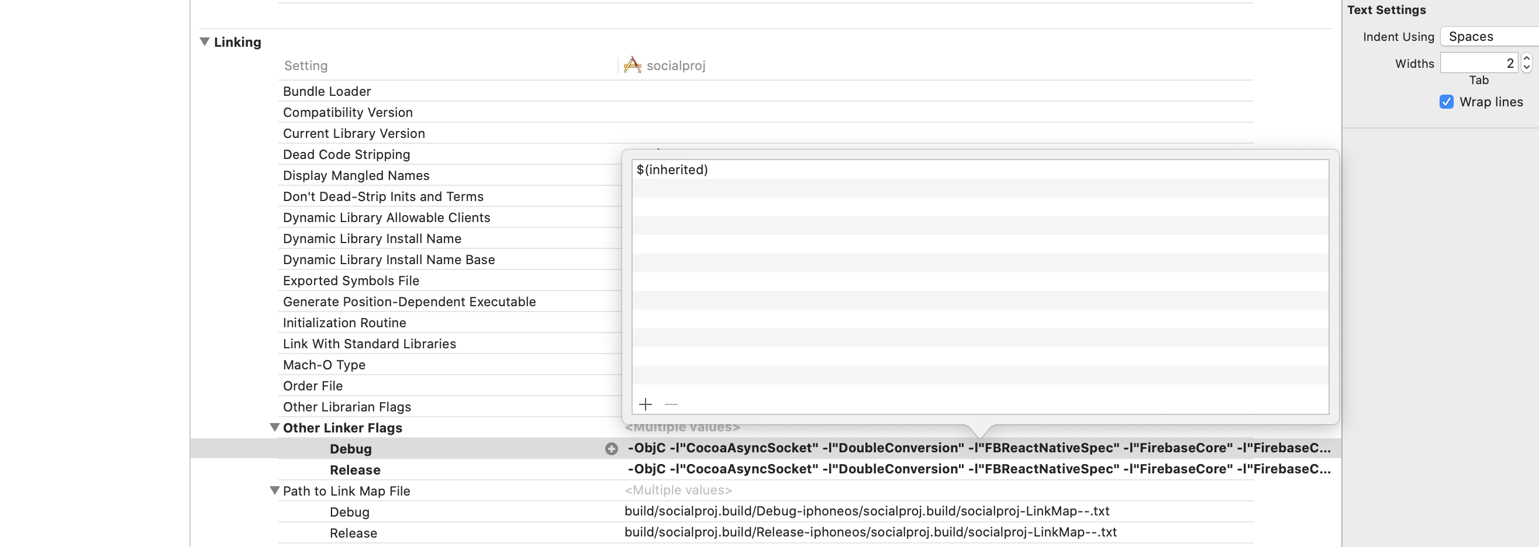This screenshot has width=1539, height=547.
Task: Click the stepper up arrow beside Widths
Action: [1527, 58]
